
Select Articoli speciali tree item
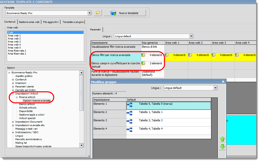pyautogui.click(x=27, y=118)
